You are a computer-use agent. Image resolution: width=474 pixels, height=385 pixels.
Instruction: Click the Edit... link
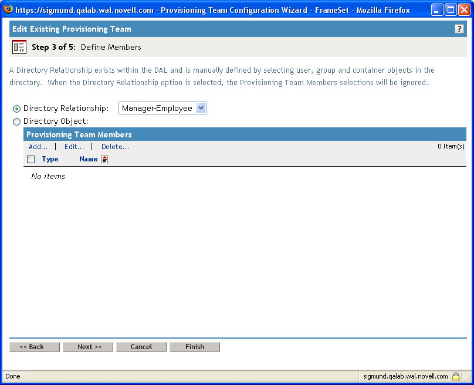click(x=74, y=147)
